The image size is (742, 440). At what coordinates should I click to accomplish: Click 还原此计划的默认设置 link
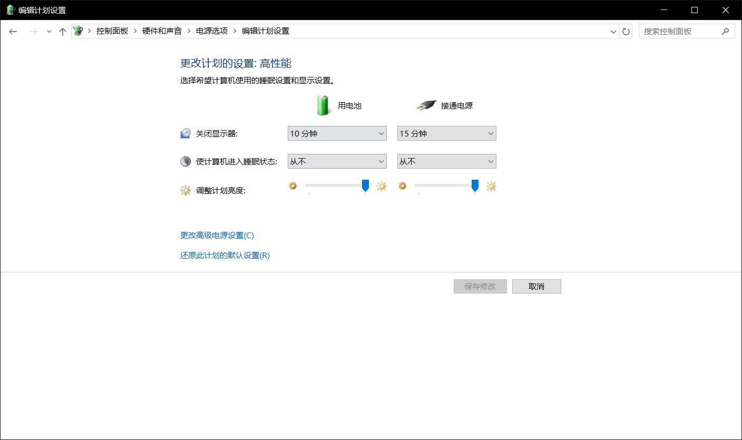[223, 255]
